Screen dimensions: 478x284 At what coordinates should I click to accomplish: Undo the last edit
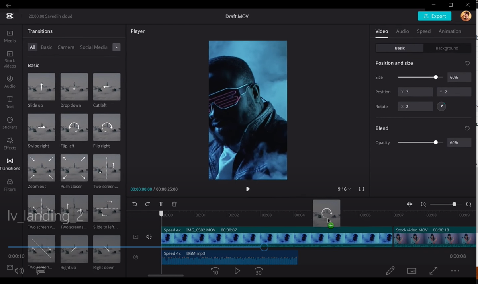click(135, 204)
